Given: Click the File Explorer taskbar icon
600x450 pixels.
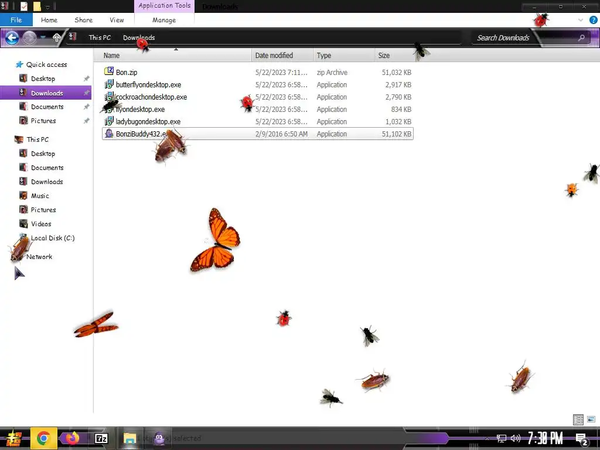Looking at the screenshot, I should point(129,438).
